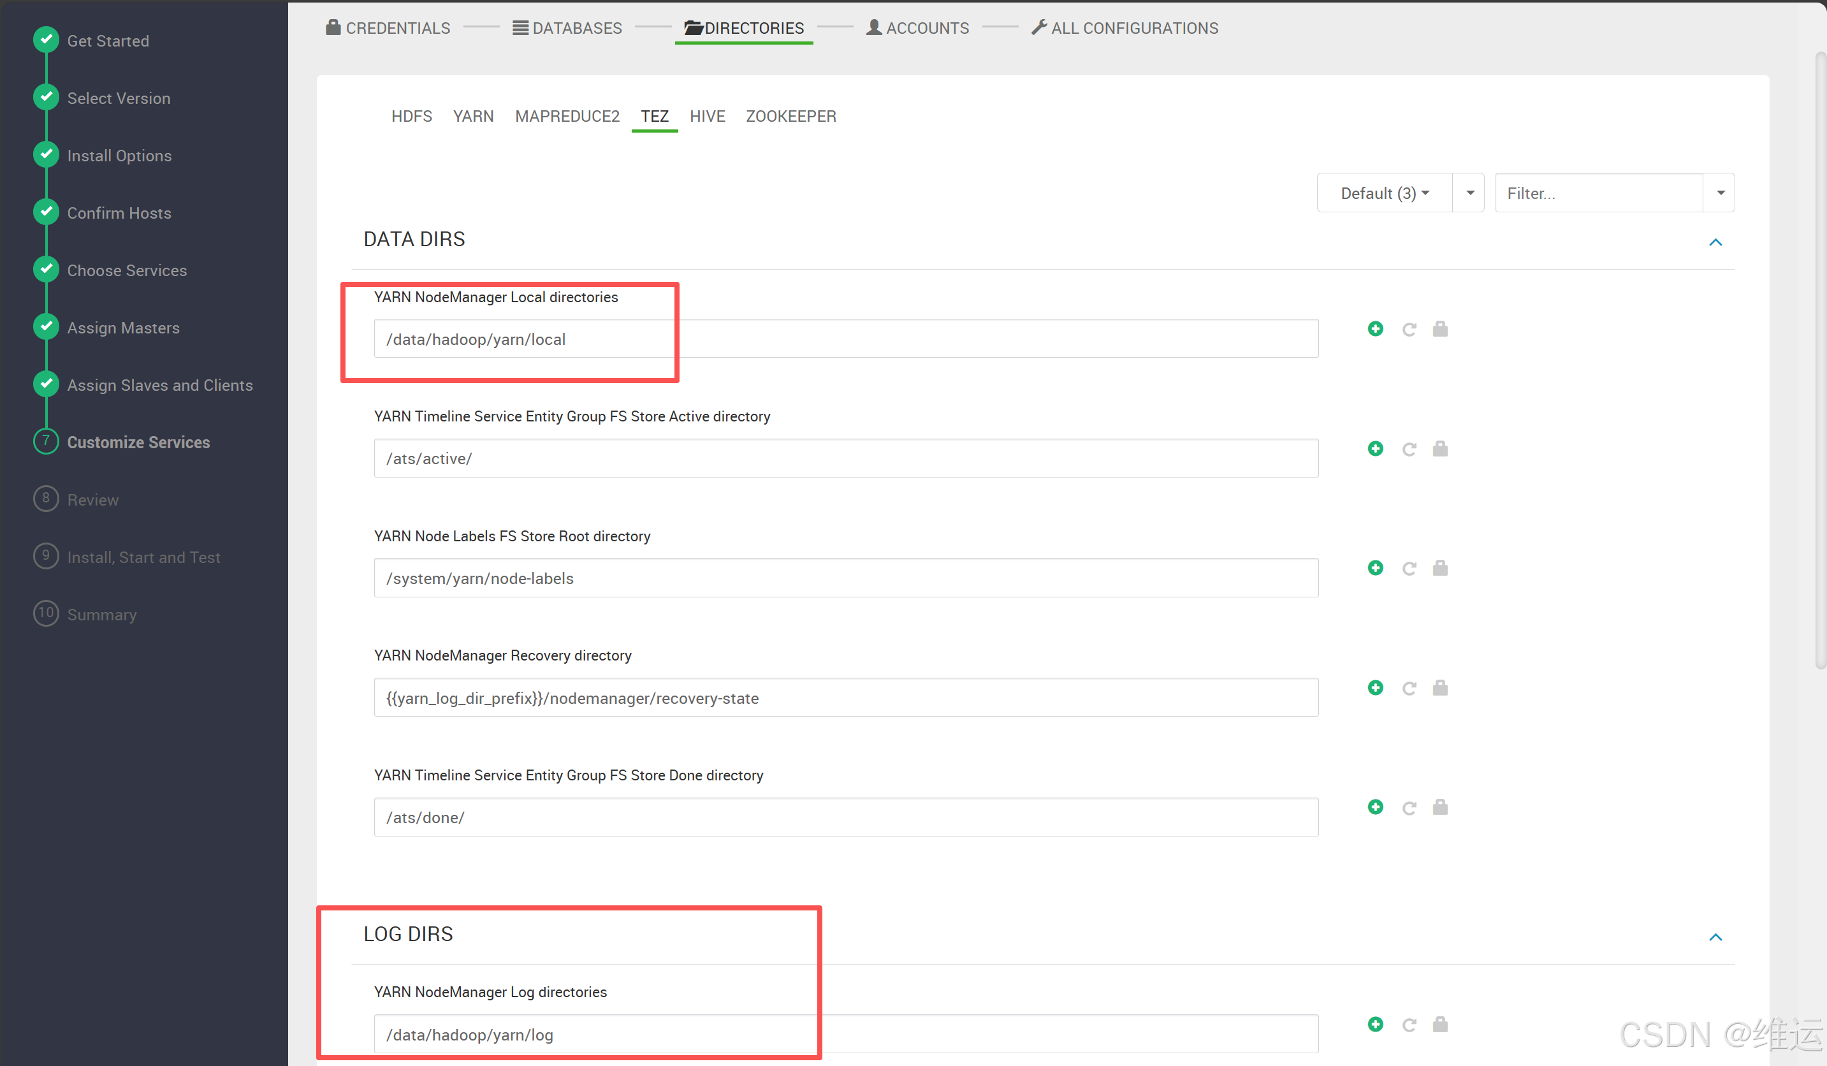Collapse the LOG DIRS section chevron
The width and height of the screenshot is (1827, 1066).
[x=1715, y=937]
